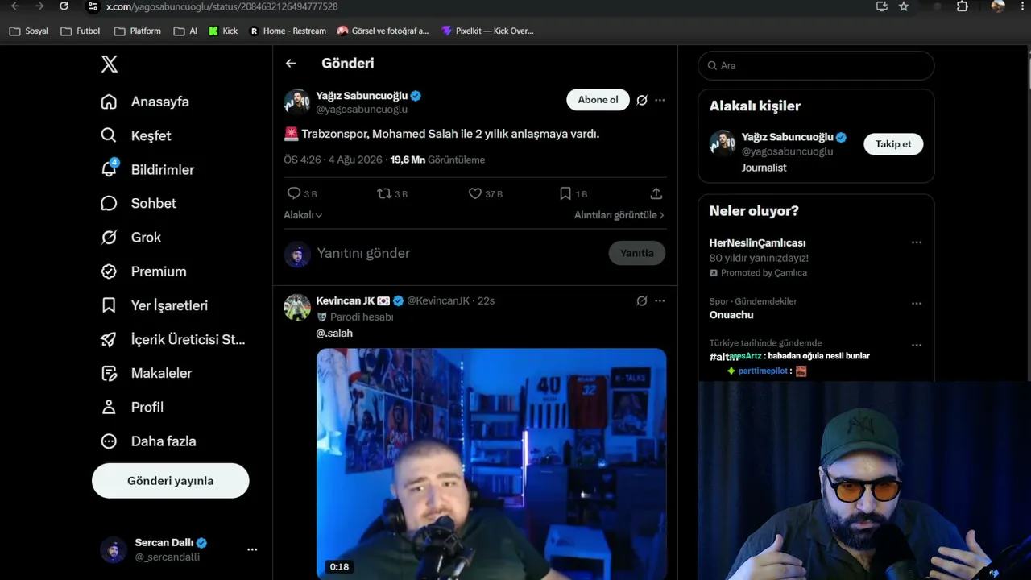1031x580 pixels.
Task: Click Alıntıları görüntüle link
Action: click(619, 215)
